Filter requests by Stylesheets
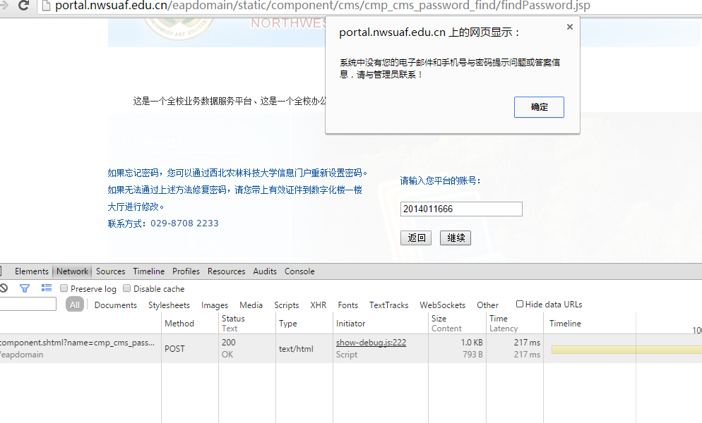The width and height of the screenshot is (702, 423). (x=169, y=305)
